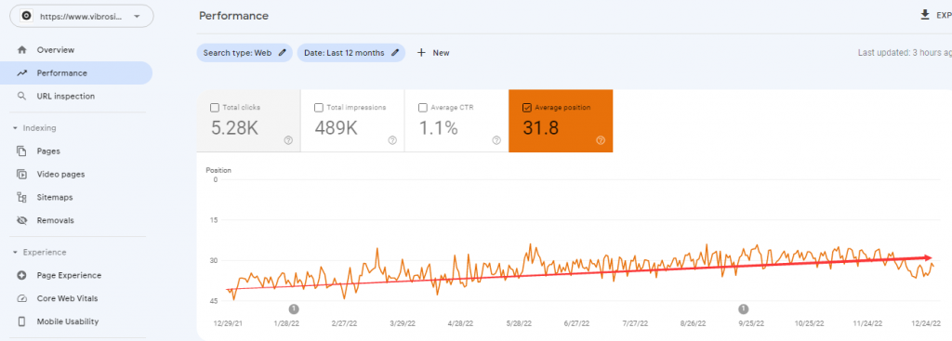The width and height of the screenshot is (952, 341).
Task: Tick the Average CTR checkbox
Action: 423,108
